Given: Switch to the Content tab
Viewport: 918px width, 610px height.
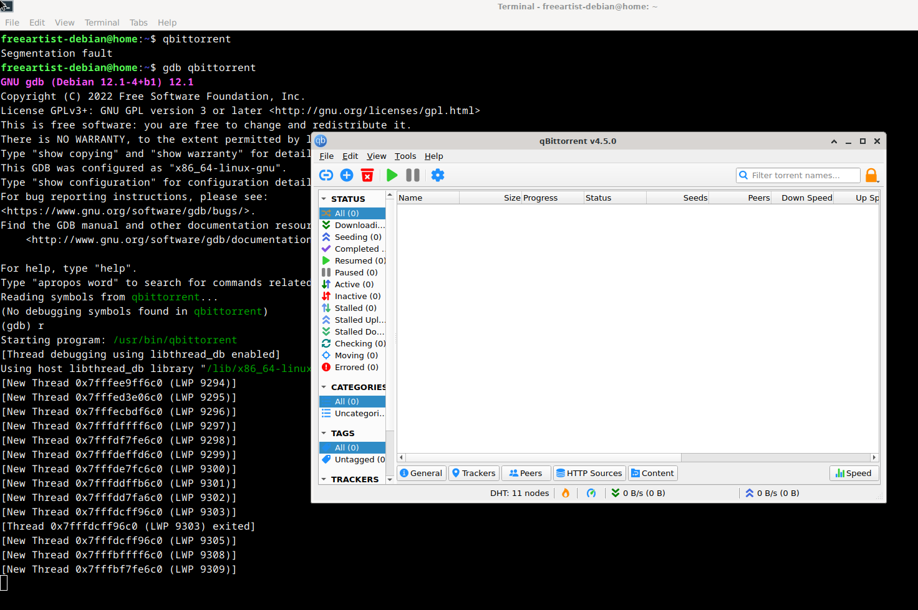Looking at the screenshot, I should (x=652, y=473).
